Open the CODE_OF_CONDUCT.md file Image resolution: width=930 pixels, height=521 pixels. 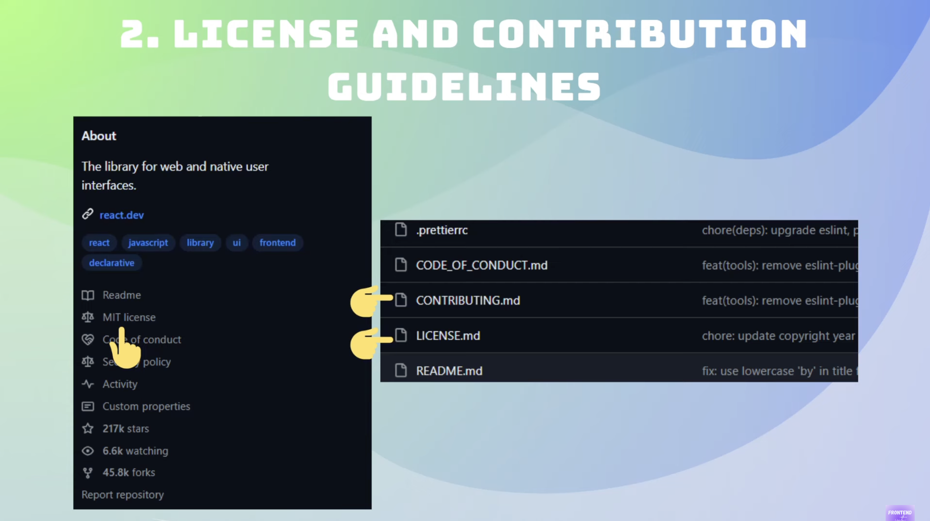click(x=481, y=265)
